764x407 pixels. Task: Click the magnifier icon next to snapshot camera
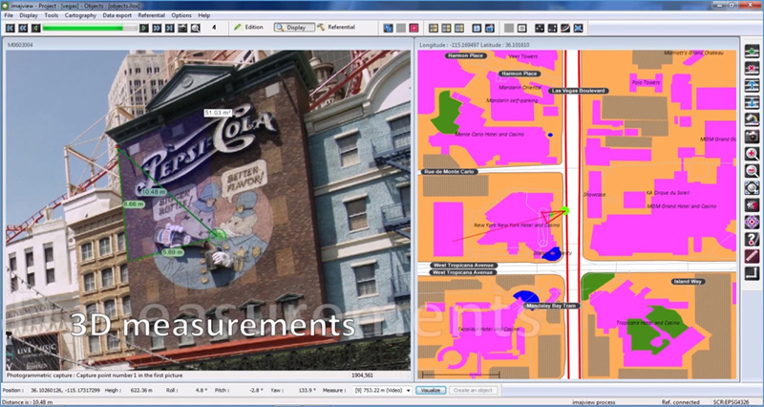(x=195, y=28)
